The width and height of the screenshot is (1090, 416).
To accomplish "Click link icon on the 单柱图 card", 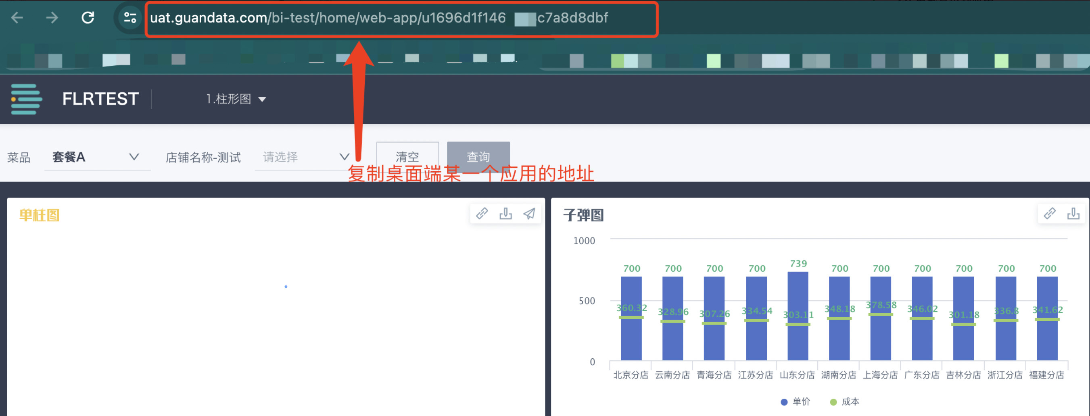I will [x=482, y=214].
